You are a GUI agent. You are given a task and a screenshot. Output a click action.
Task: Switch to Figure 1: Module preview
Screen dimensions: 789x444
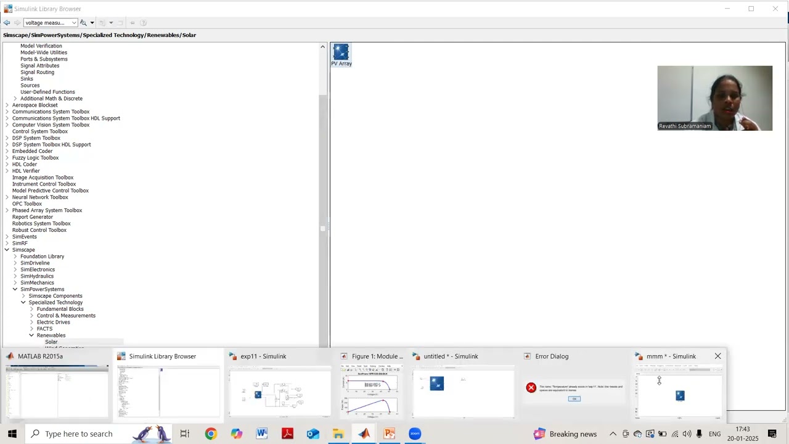click(x=371, y=385)
